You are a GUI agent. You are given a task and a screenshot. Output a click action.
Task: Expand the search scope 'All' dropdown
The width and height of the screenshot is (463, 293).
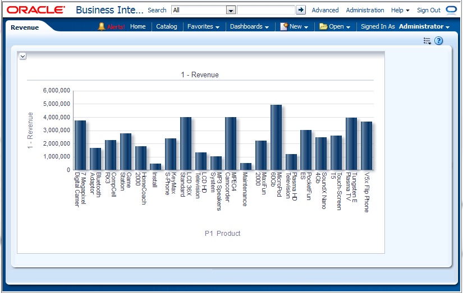coord(230,10)
